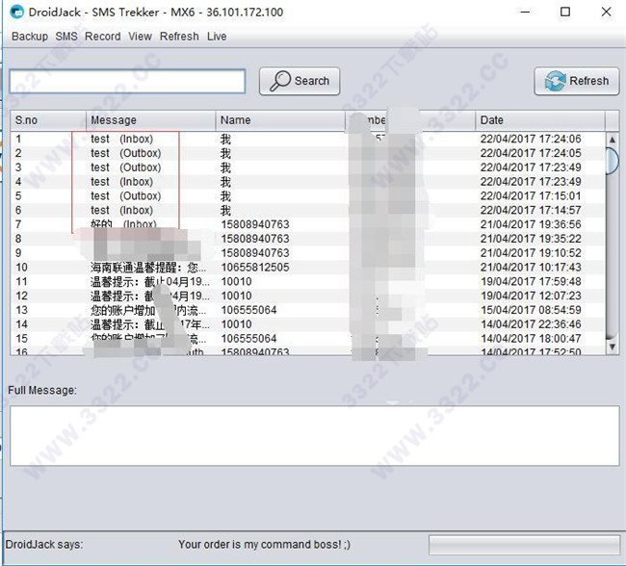Viewport: 626px width, 566px height.
Task: Sort by the Name column header
Action: (x=280, y=120)
